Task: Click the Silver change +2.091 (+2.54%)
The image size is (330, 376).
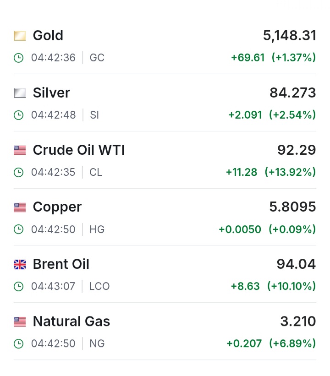Action: (x=272, y=115)
